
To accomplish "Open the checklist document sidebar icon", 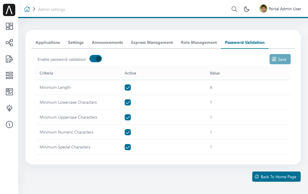I will click(x=9, y=59).
